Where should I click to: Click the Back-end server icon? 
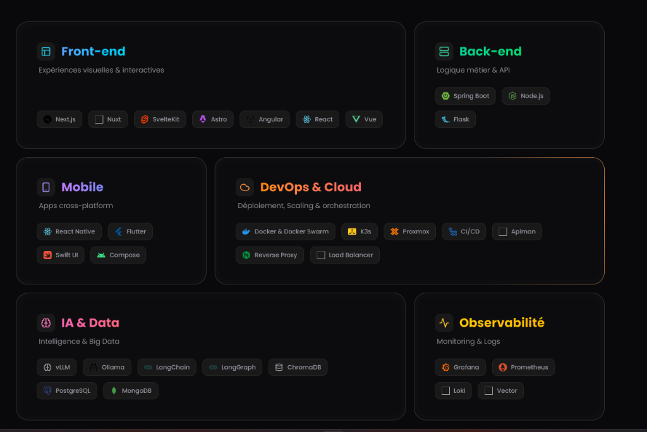(x=444, y=52)
